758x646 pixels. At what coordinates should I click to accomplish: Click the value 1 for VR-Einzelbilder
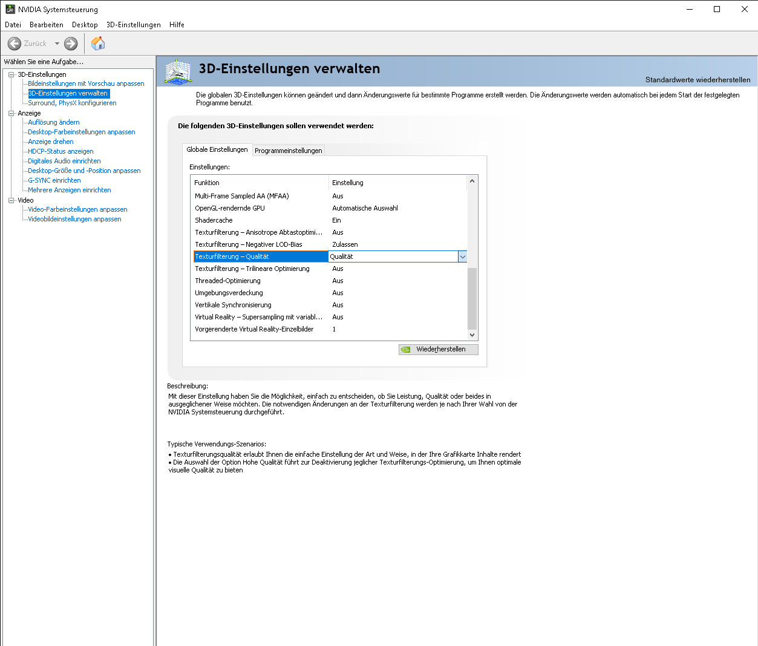click(334, 329)
